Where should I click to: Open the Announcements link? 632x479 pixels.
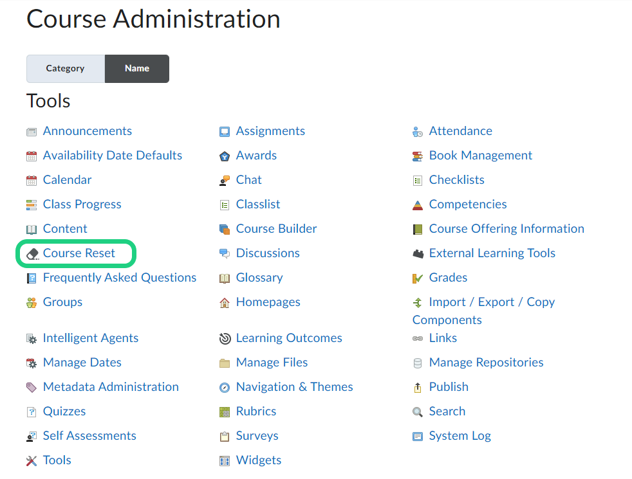tap(87, 131)
